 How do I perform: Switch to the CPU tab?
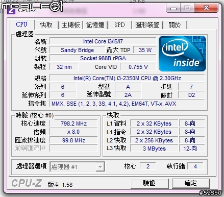tap(21, 24)
